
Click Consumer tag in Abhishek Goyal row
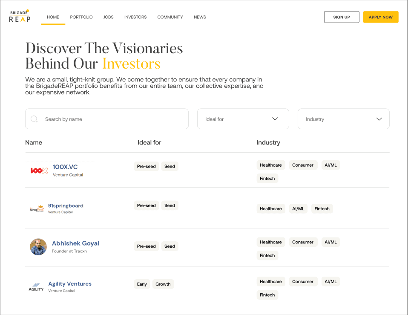[303, 242]
